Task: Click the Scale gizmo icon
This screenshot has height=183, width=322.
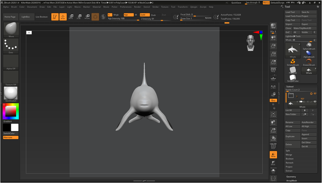Action: click(79, 17)
